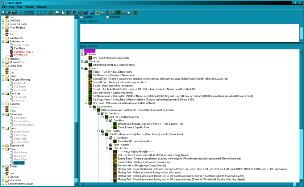Create a new map with the New icon
This screenshot has width=304, height=187.
[3, 12]
